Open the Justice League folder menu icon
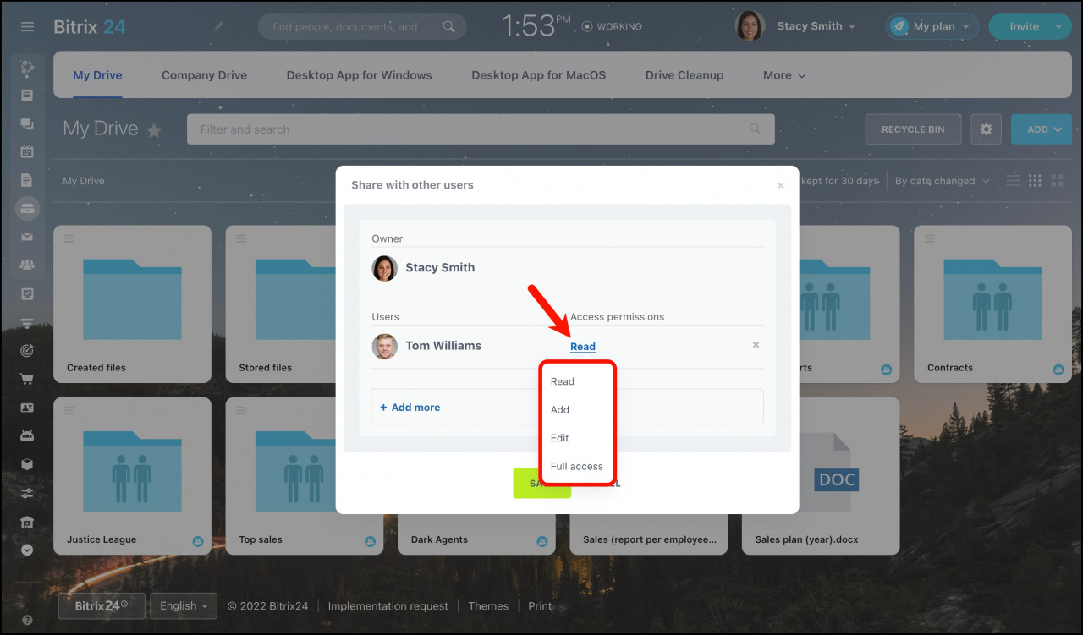 click(69, 410)
